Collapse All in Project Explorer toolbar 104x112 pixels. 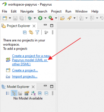25,32
